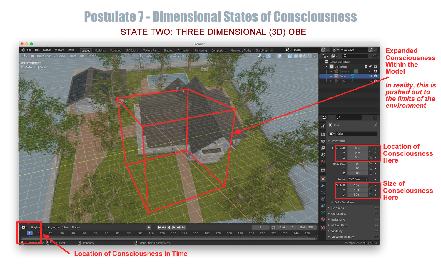Disable the Light in renders via camera toggle

[375, 81]
